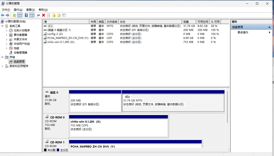Select the (C:) 31.79 GB NTFS partition block
274x156 pixels.
(x=173, y=103)
